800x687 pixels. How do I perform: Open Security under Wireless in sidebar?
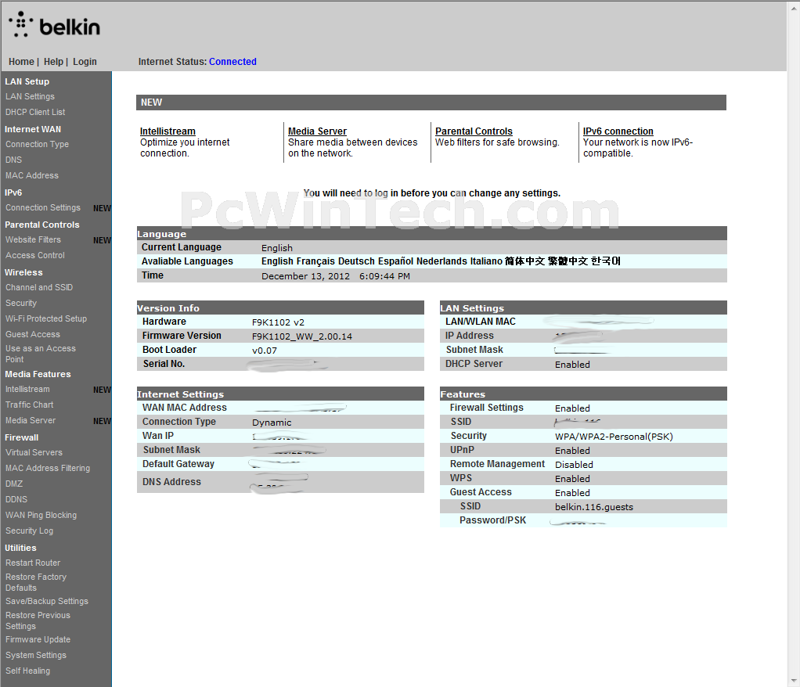click(21, 303)
